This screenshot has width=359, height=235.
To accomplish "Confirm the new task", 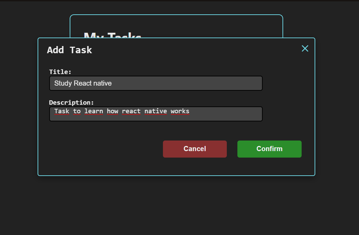I will (x=269, y=149).
